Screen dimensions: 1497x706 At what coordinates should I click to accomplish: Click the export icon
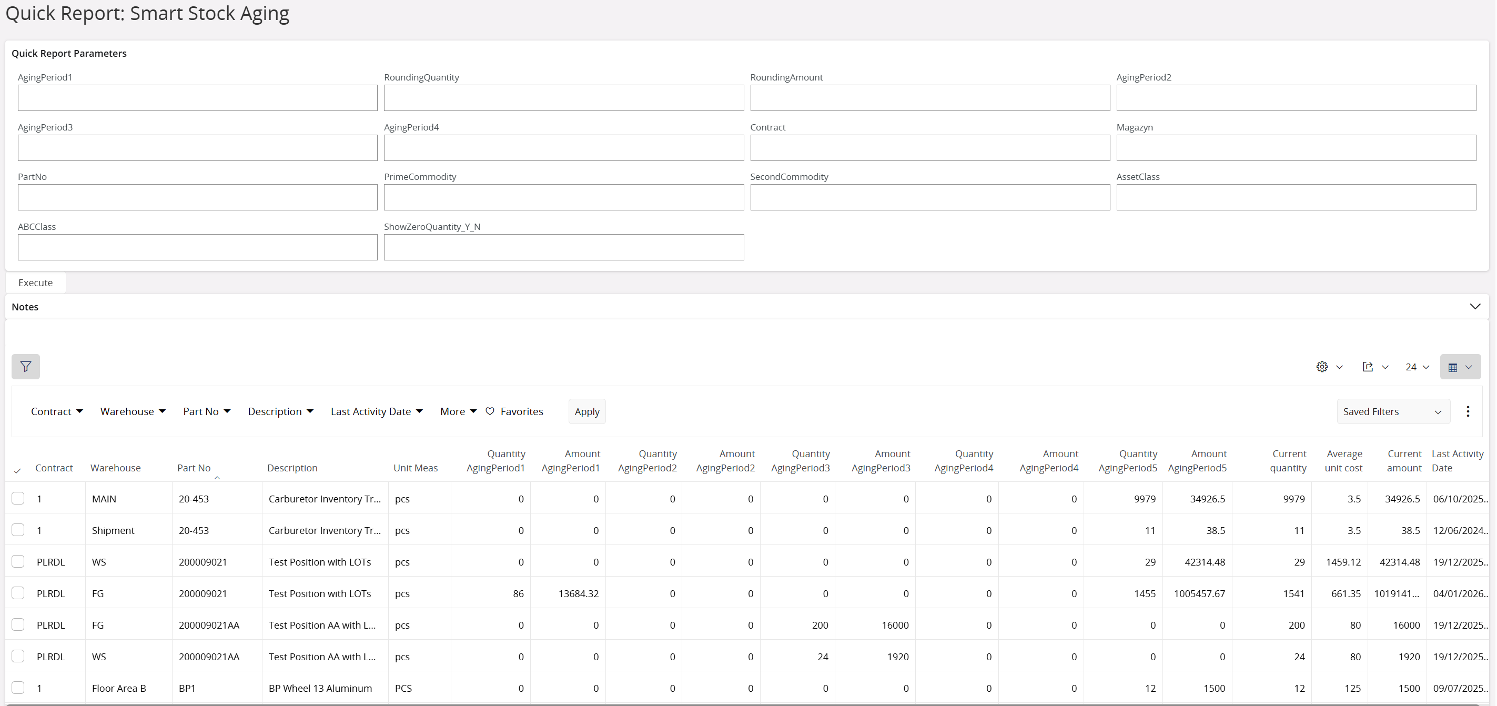coord(1368,367)
